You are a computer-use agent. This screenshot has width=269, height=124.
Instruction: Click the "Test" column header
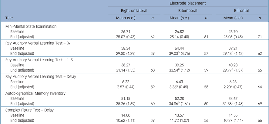pyautogui.click(x=9, y=18)
